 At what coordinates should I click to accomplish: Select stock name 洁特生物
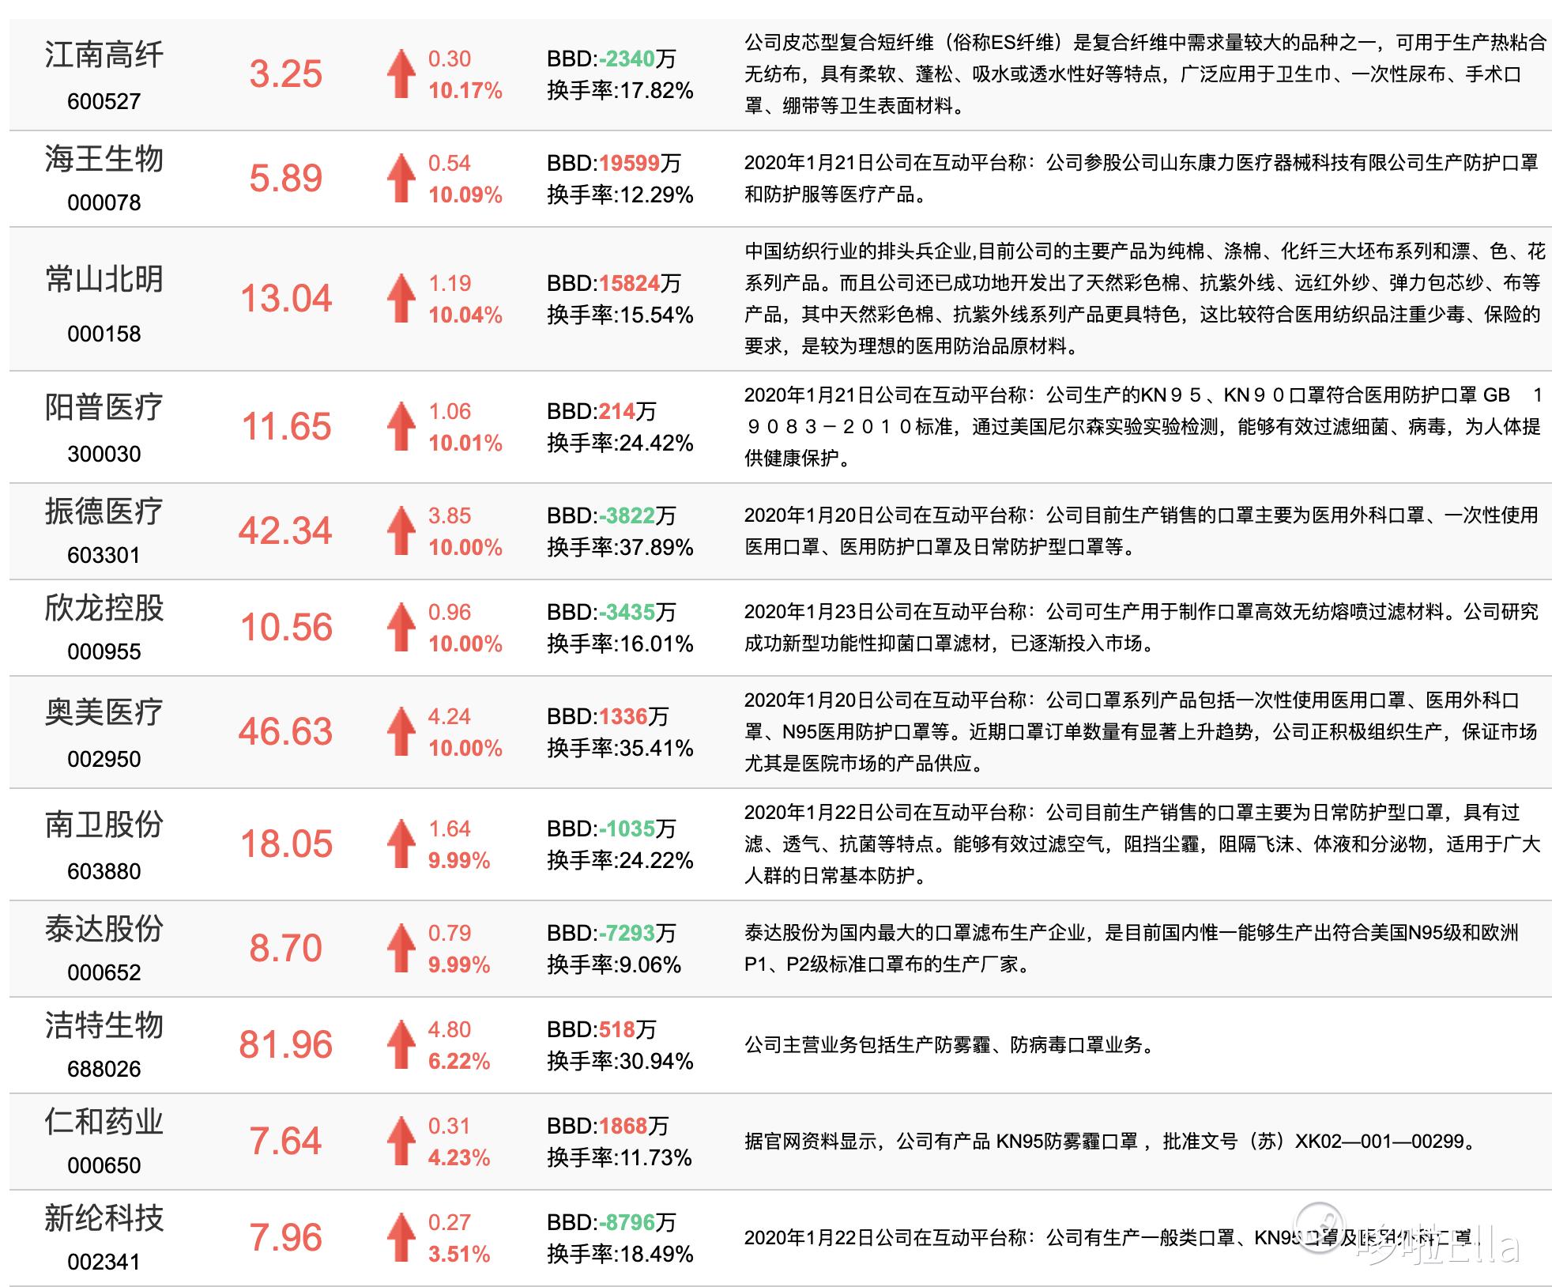click(104, 1025)
